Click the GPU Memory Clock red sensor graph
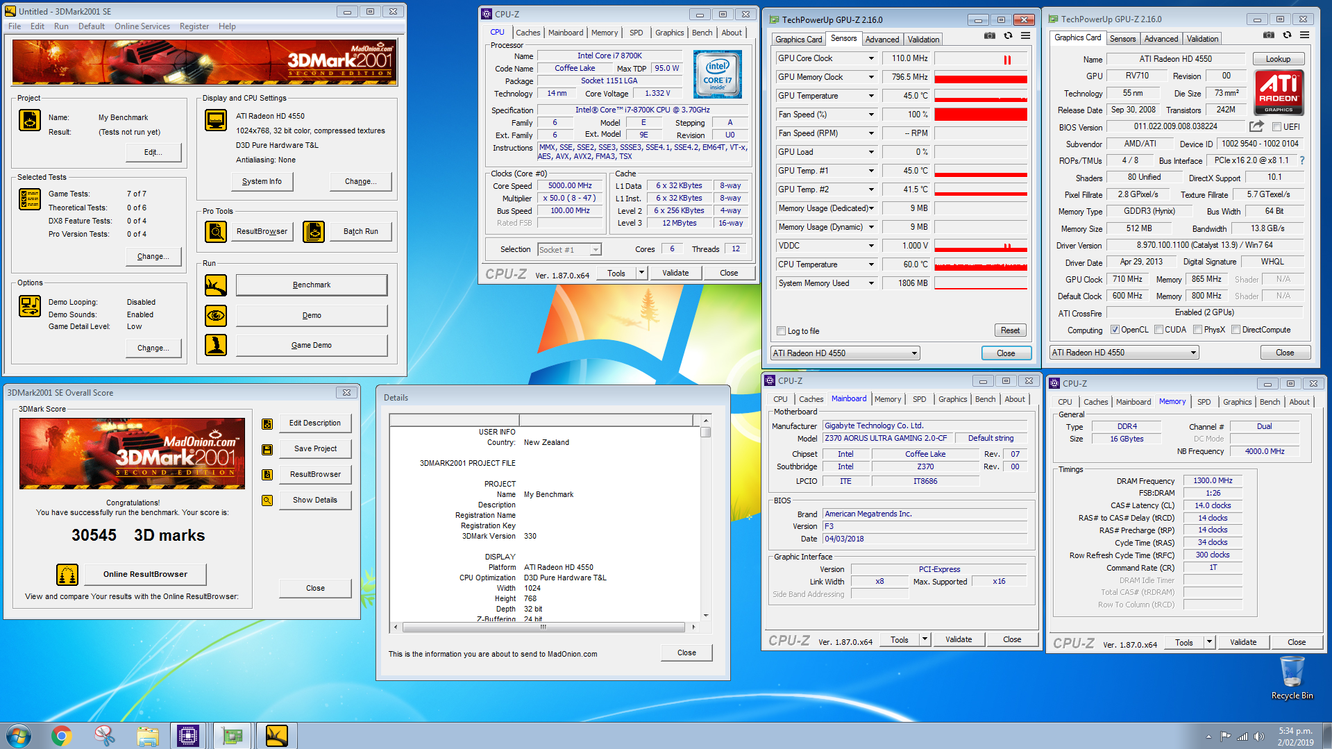 [981, 77]
